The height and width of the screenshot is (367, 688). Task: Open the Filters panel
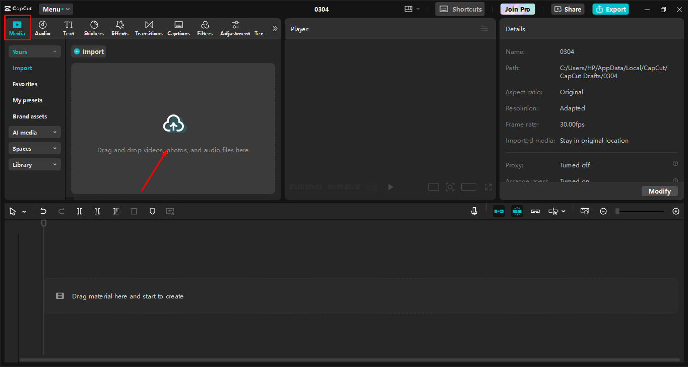[205, 28]
